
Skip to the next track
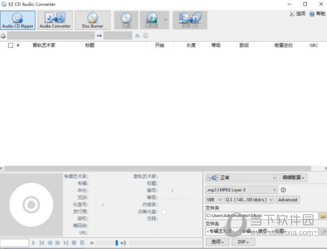point(66,243)
